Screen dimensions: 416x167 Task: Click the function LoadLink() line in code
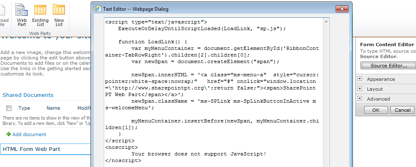[153, 42]
